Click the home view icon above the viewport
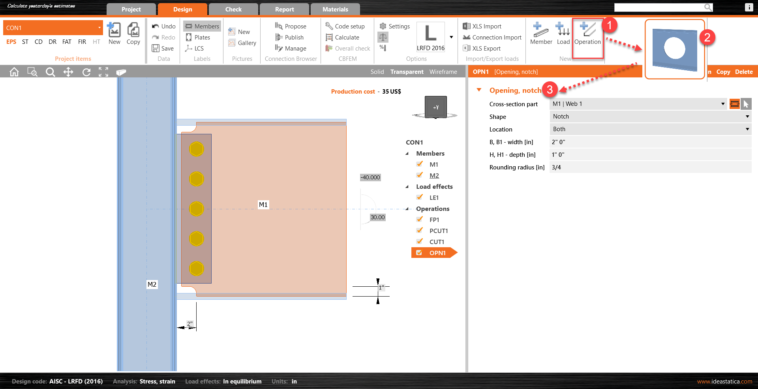 pos(14,71)
